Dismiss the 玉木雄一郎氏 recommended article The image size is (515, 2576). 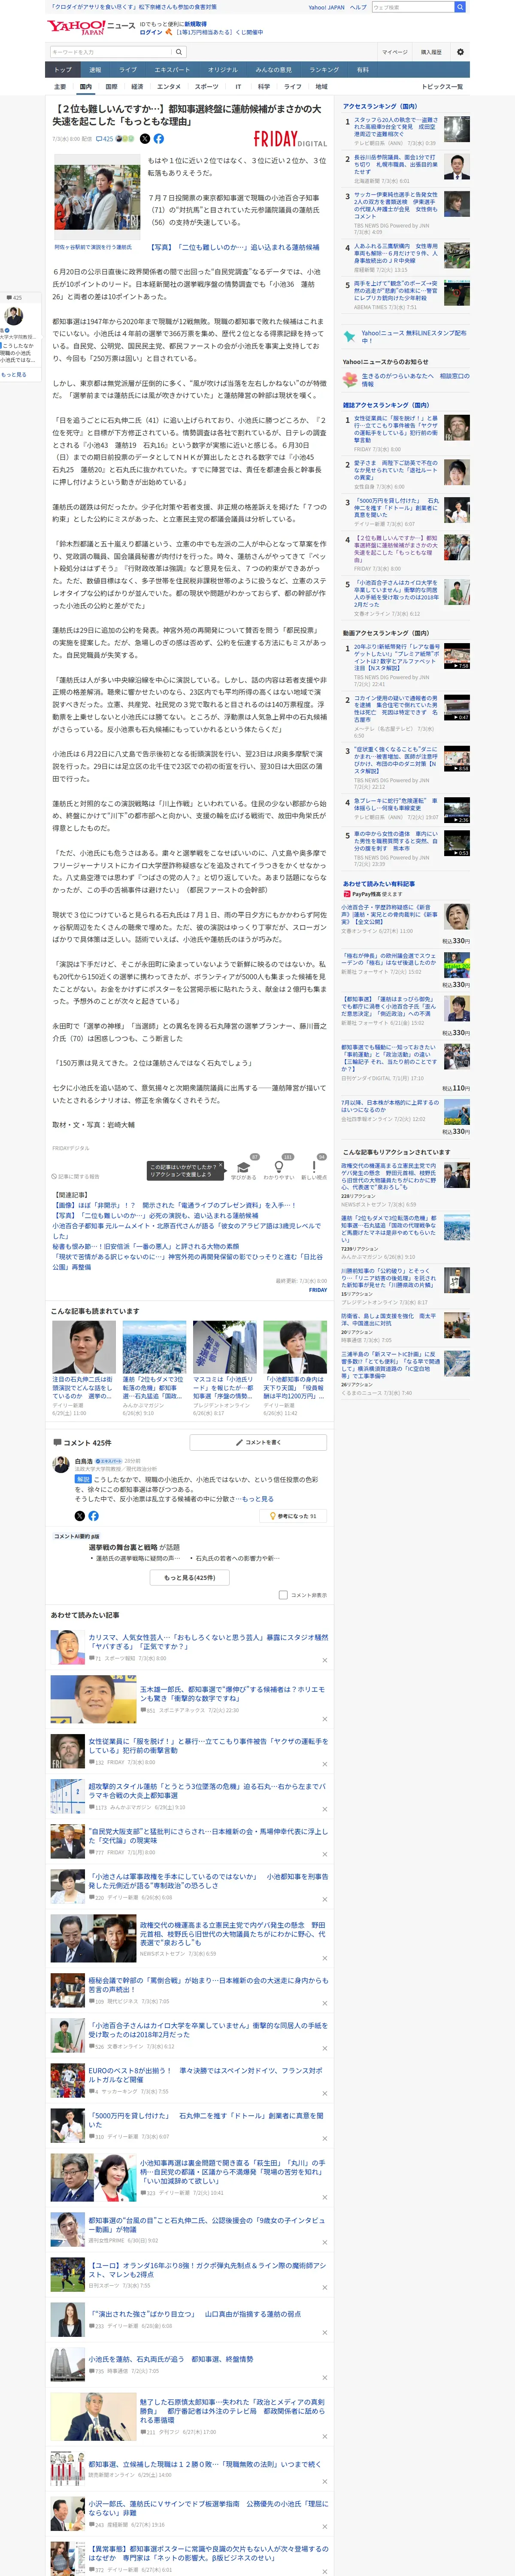click(x=324, y=1719)
